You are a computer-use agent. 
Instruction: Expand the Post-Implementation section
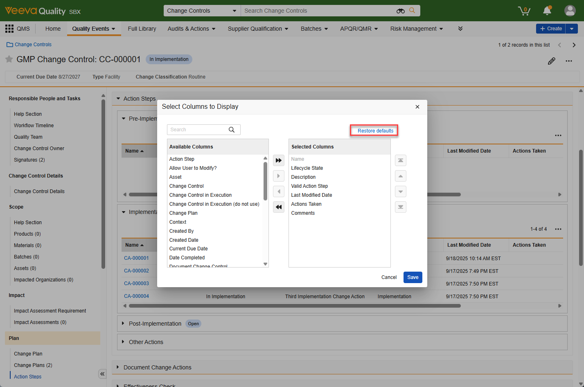tap(123, 324)
